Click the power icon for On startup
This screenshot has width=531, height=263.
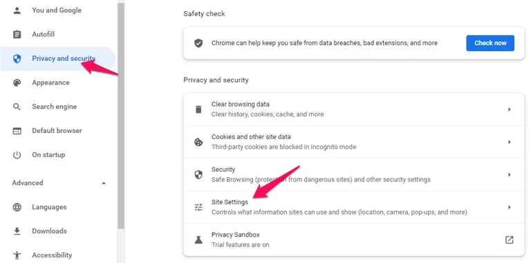coord(17,155)
